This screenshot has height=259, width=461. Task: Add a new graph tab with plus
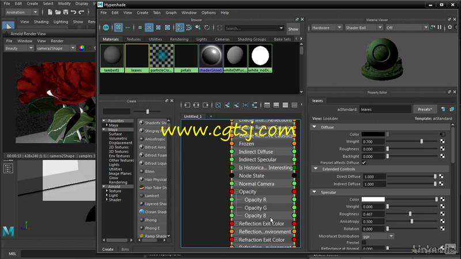tap(211, 116)
